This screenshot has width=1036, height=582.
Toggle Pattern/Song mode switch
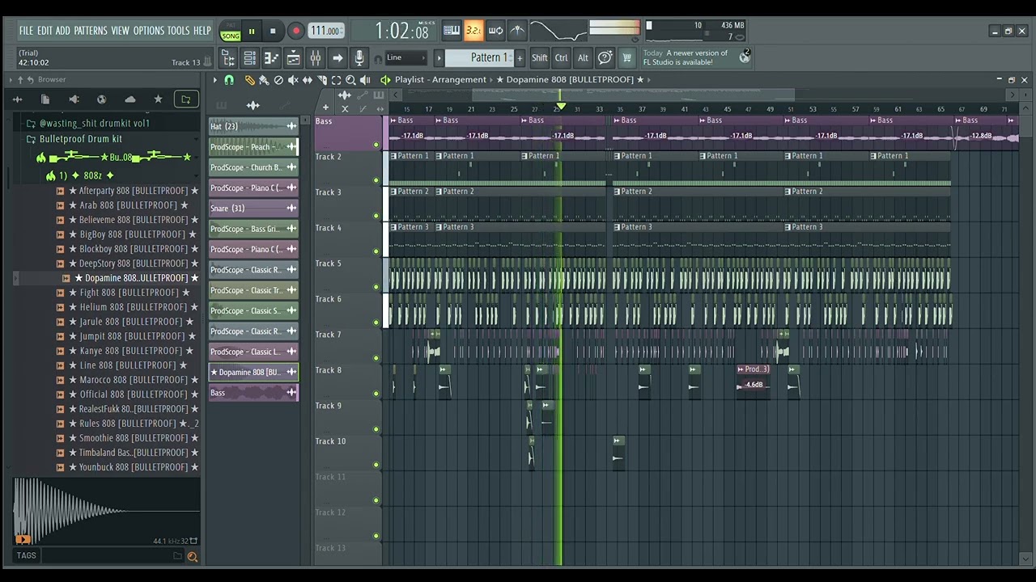[x=231, y=31]
